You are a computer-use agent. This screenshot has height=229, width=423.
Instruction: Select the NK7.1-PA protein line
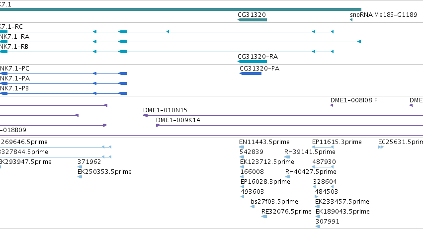(x=64, y=83)
